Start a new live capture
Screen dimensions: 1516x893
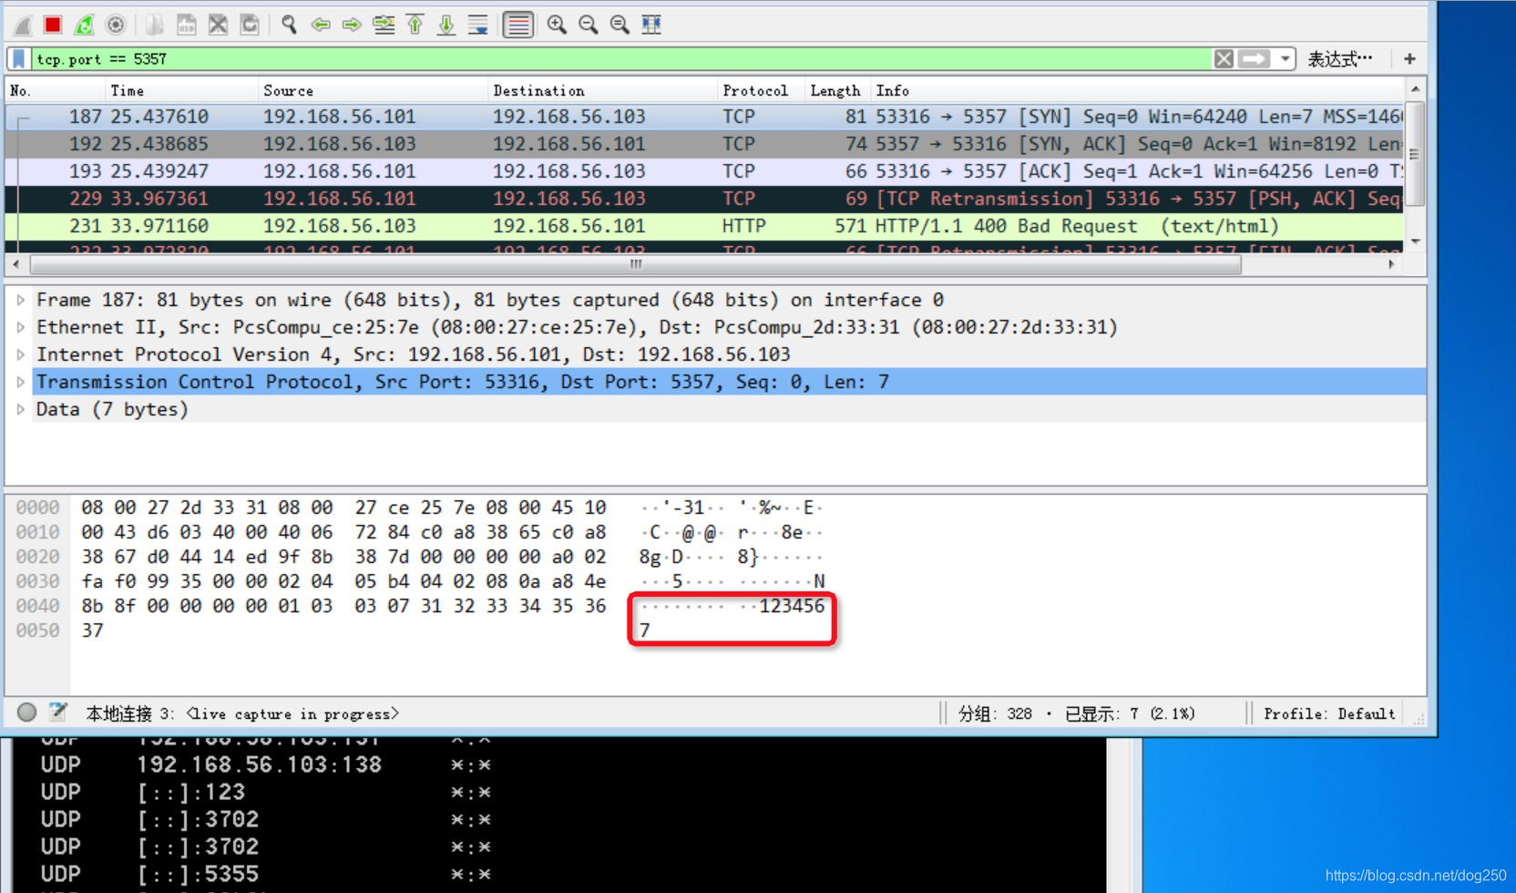pyautogui.click(x=21, y=25)
